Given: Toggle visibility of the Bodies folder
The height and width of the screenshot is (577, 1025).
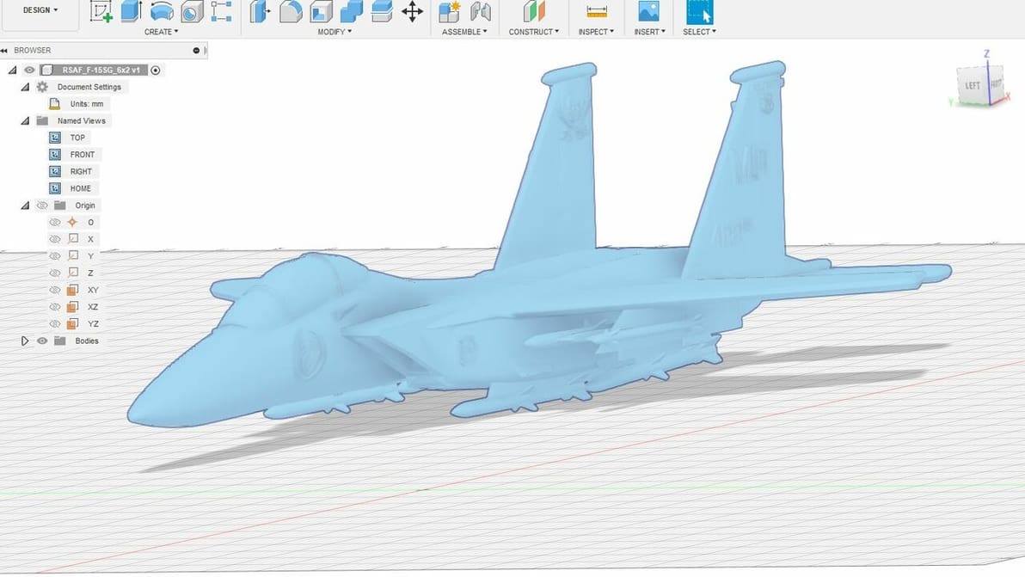Looking at the screenshot, I should [x=42, y=341].
